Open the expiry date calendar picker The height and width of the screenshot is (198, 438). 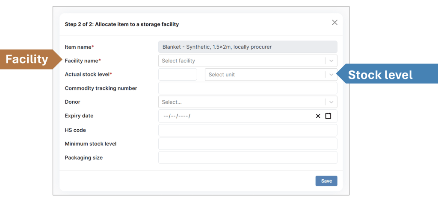pos(328,116)
